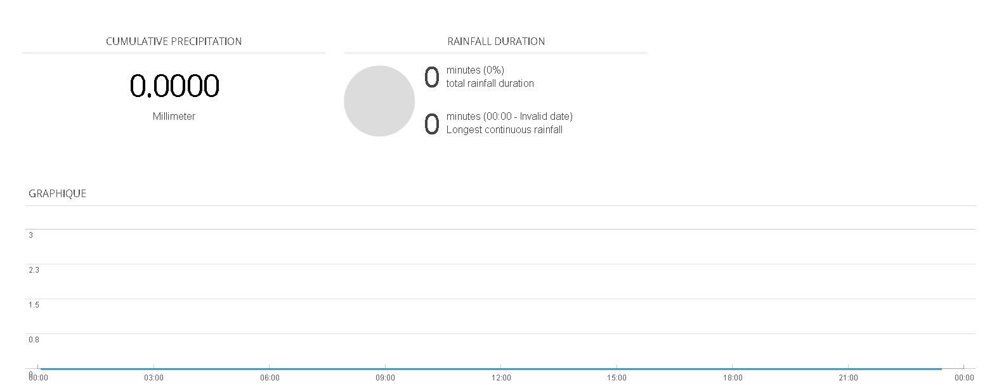This screenshot has width=992, height=388.
Task: Select the 09:00 time axis marker
Action: pyautogui.click(x=385, y=378)
